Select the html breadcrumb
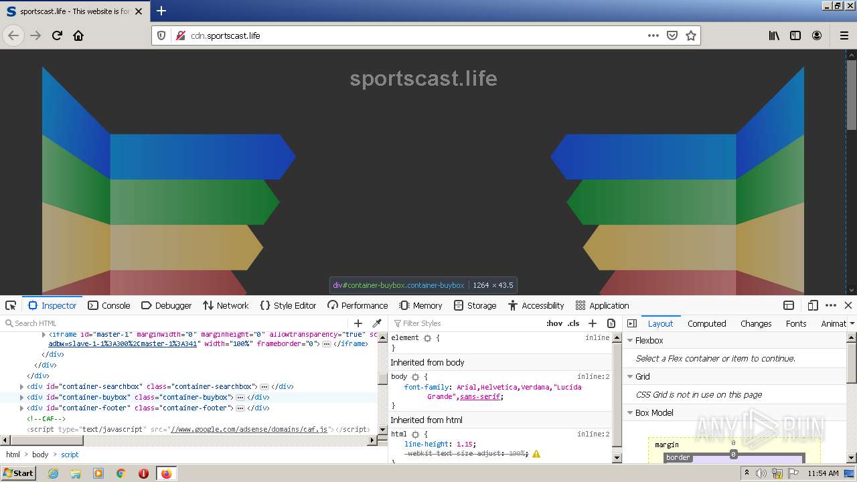 click(13, 455)
